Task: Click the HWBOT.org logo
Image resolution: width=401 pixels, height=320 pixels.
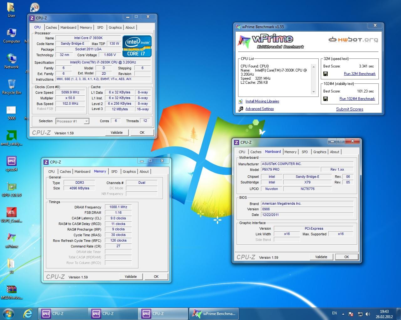Action: pos(353,40)
